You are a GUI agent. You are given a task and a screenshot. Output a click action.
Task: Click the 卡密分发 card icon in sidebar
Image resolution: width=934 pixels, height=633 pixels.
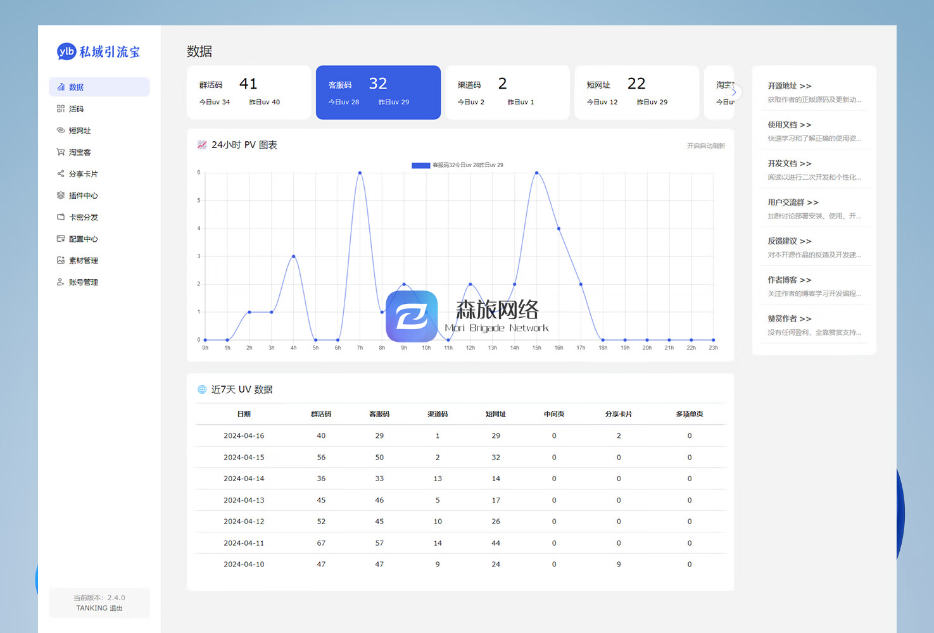click(61, 217)
